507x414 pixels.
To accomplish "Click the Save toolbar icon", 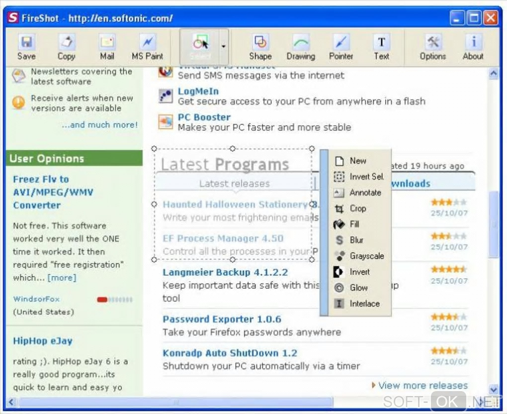I will coord(26,47).
